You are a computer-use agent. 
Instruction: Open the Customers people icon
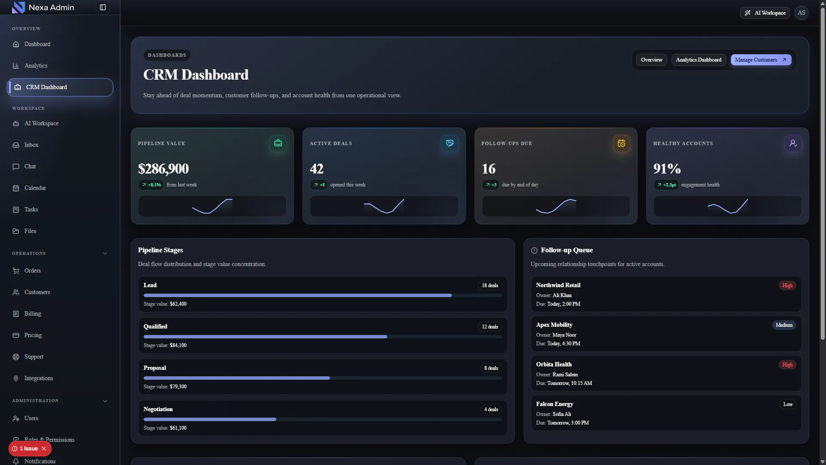click(x=16, y=292)
